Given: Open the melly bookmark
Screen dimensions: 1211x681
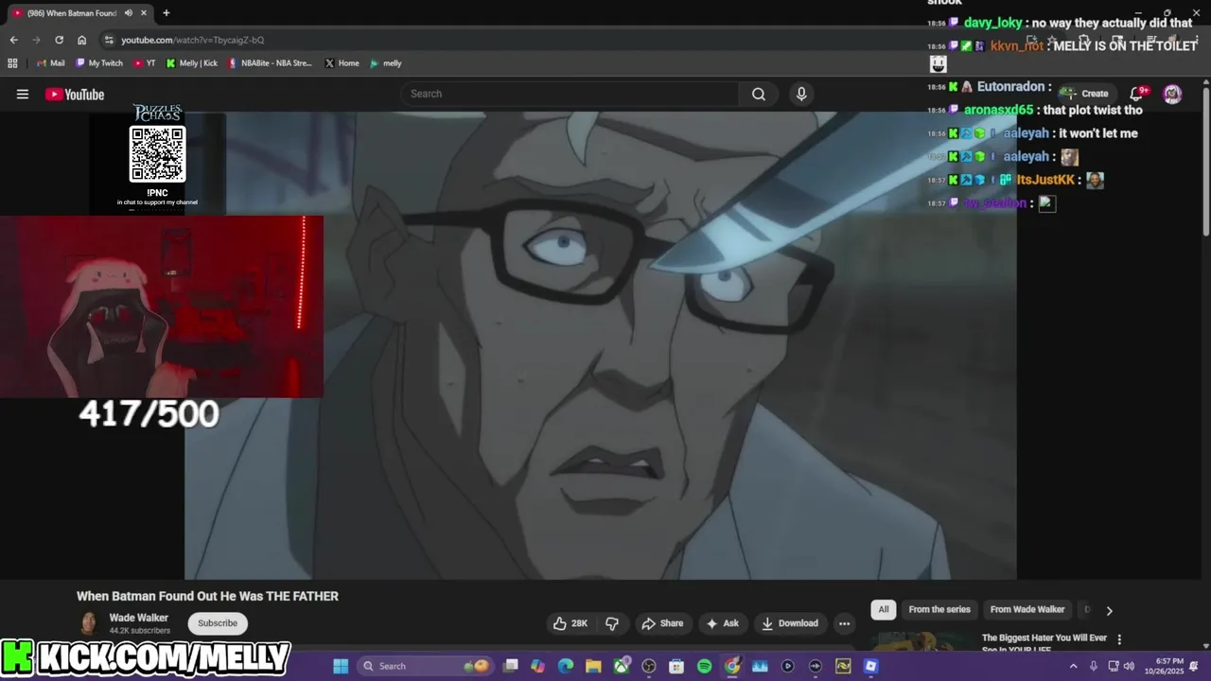Looking at the screenshot, I should (386, 63).
